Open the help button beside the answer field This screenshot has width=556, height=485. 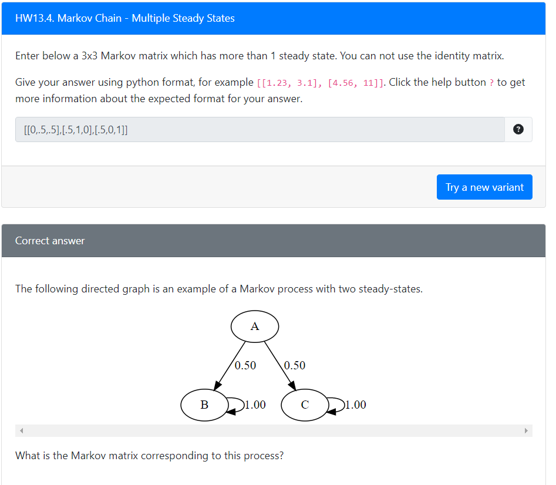[x=518, y=129]
